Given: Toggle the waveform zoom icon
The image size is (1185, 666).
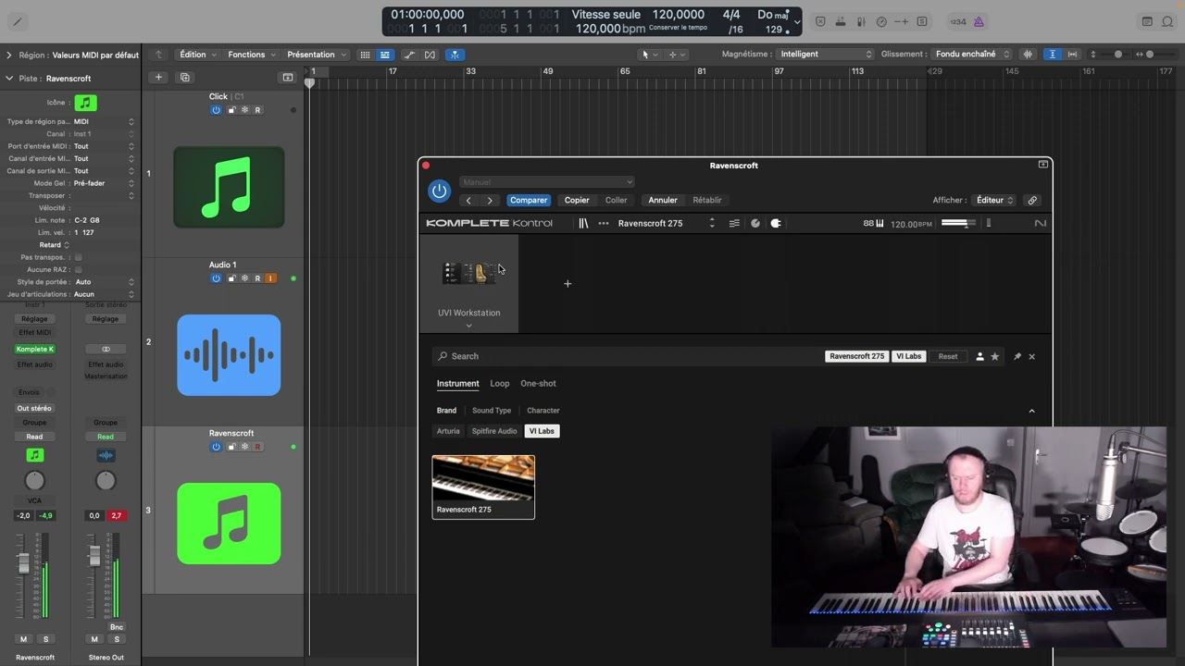Looking at the screenshot, I should 1028,55.
